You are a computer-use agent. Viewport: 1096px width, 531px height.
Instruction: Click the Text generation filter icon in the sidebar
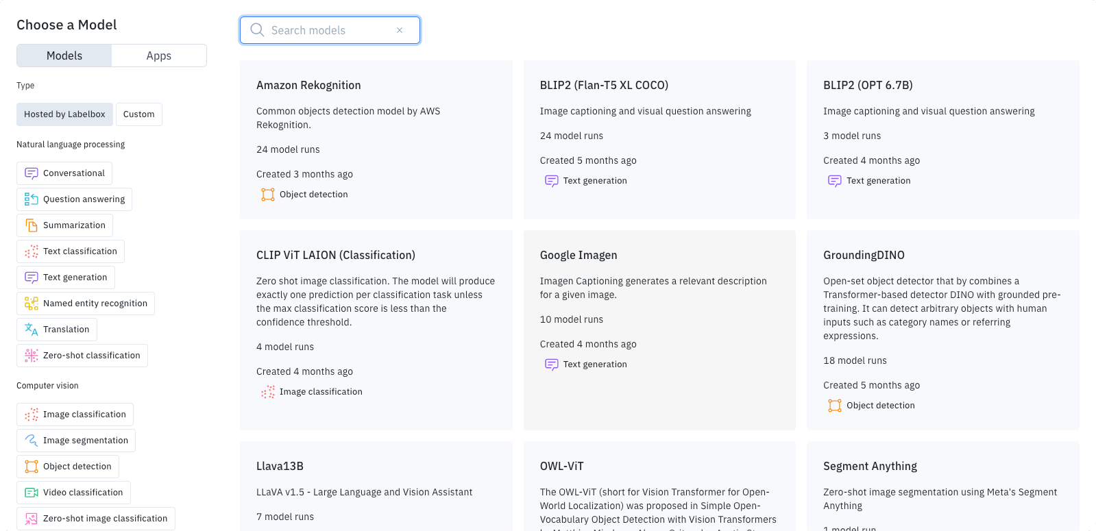32,277
